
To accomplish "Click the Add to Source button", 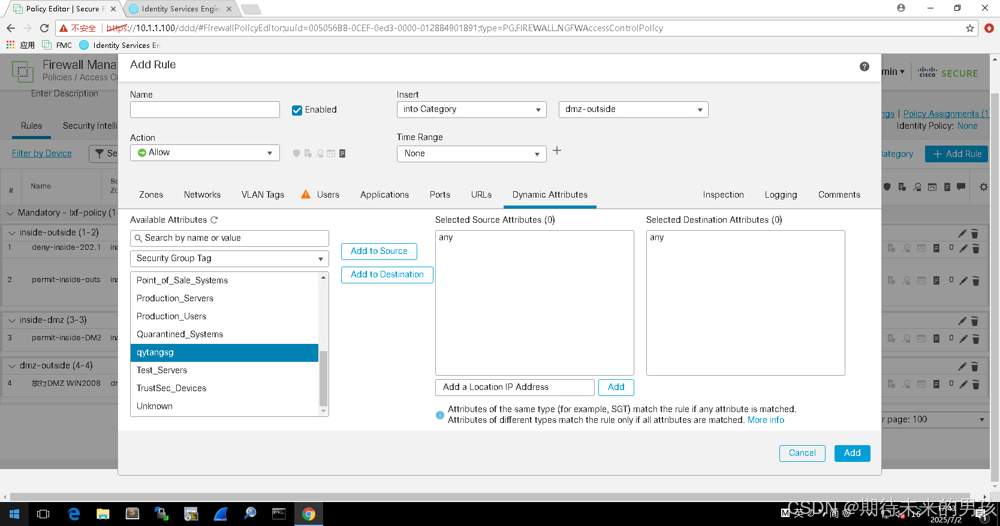I will 379,251.
